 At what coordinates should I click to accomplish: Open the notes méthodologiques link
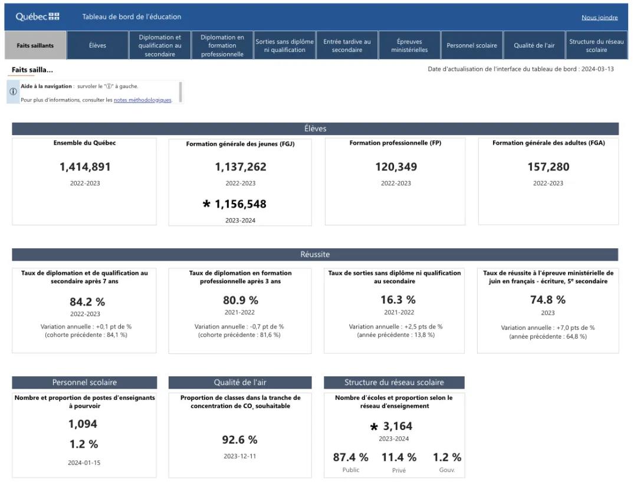click(143, 100)
